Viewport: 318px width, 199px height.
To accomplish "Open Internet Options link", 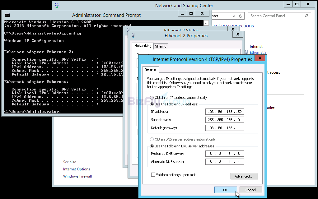I will [77, 169].
